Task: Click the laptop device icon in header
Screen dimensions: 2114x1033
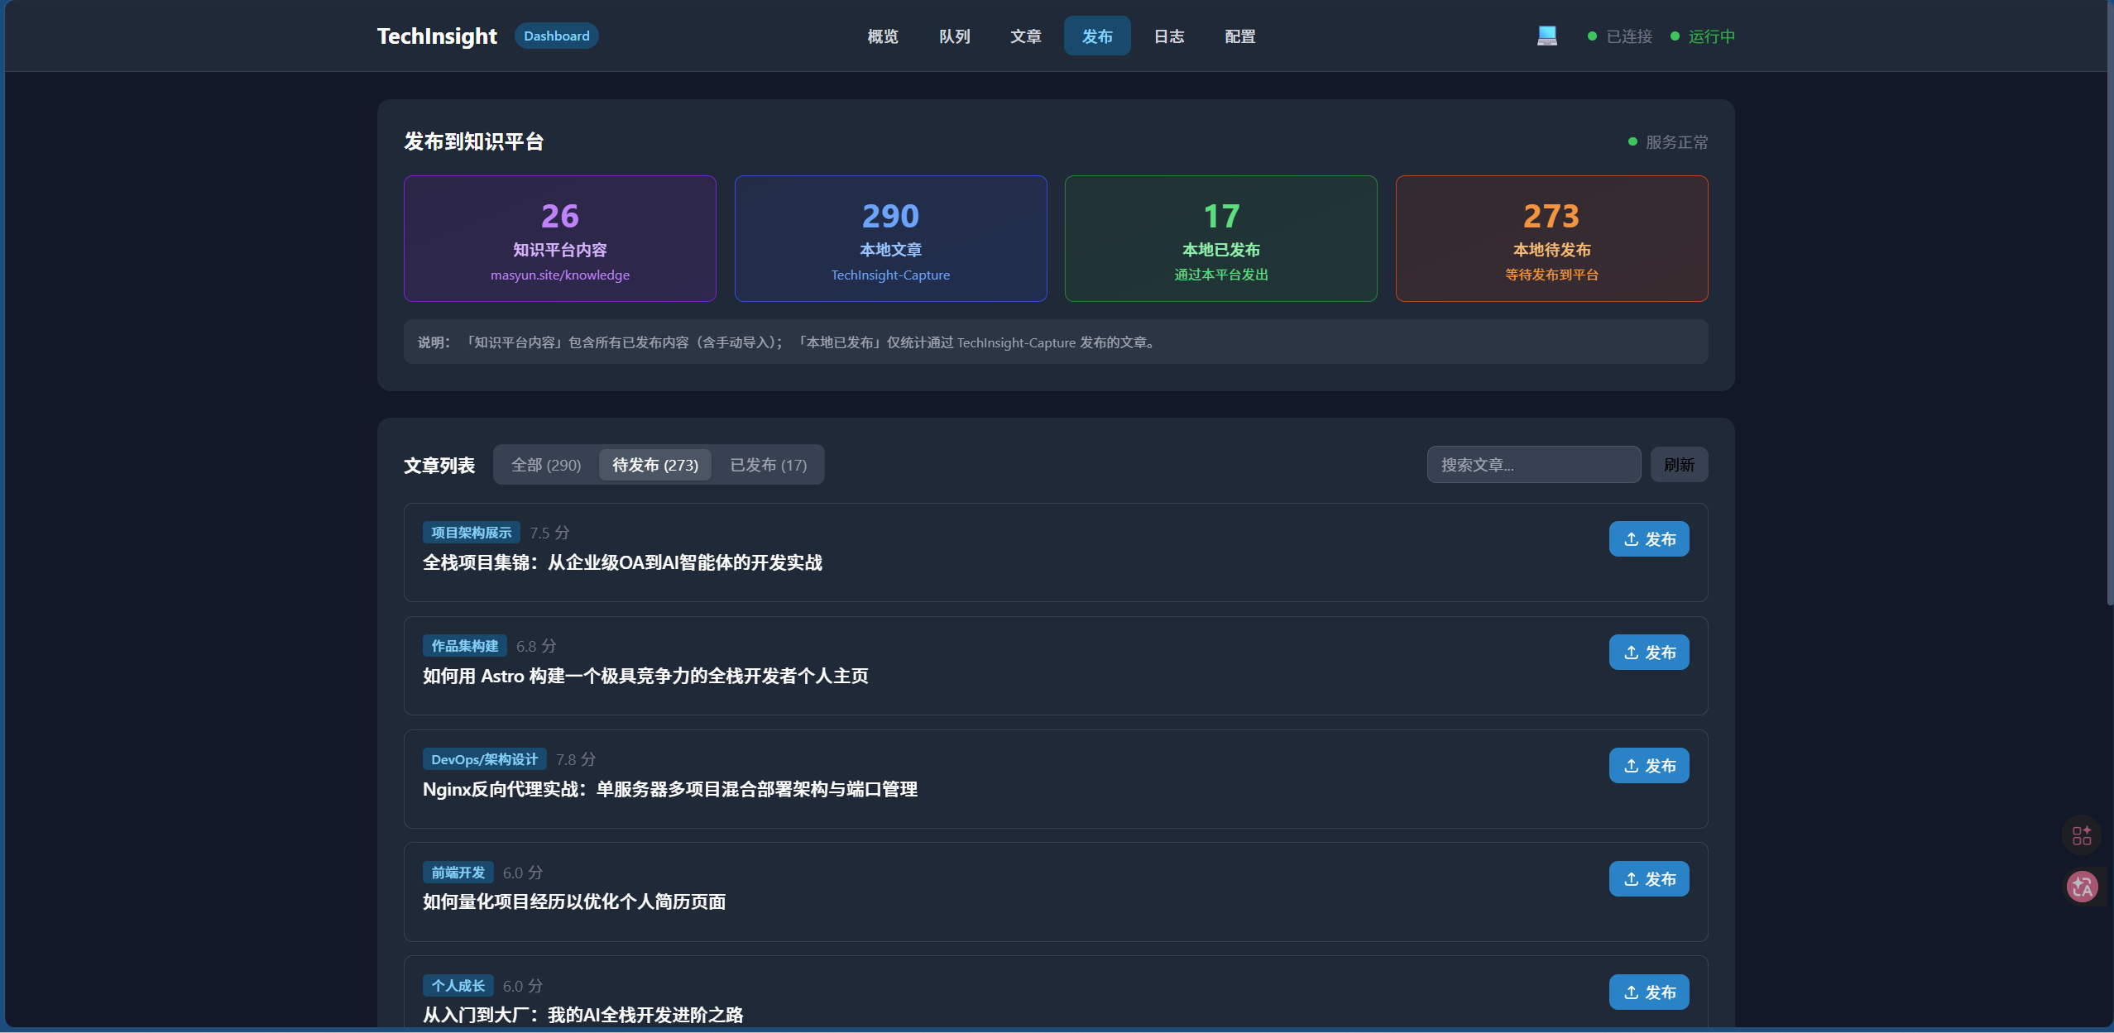Action: coord(1546,36)
